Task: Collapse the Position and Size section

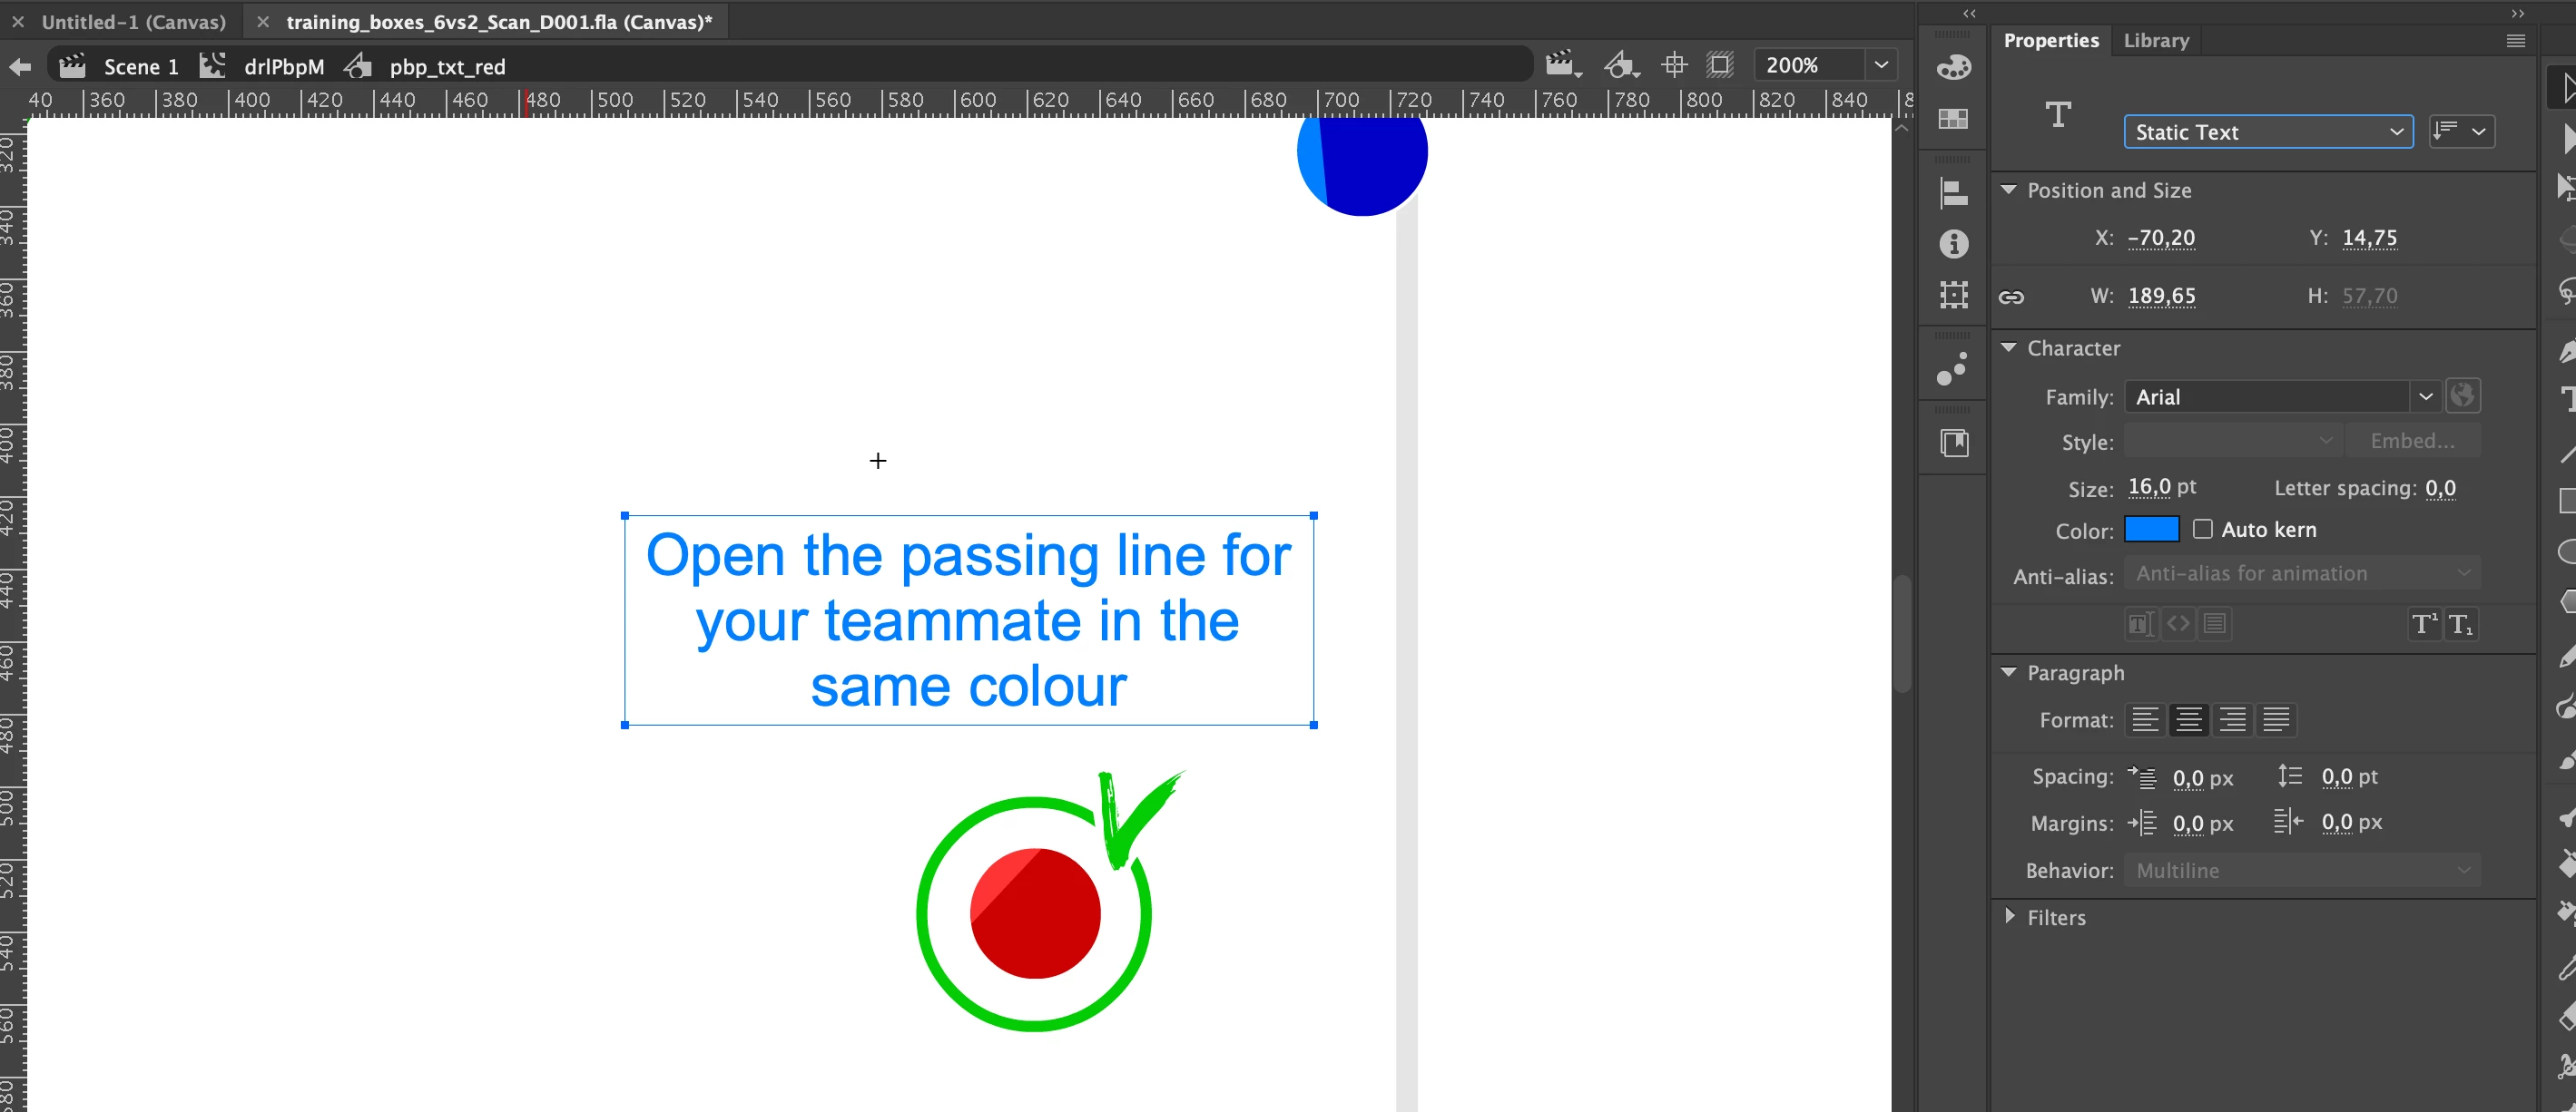Action: [x=2008, y=190]
